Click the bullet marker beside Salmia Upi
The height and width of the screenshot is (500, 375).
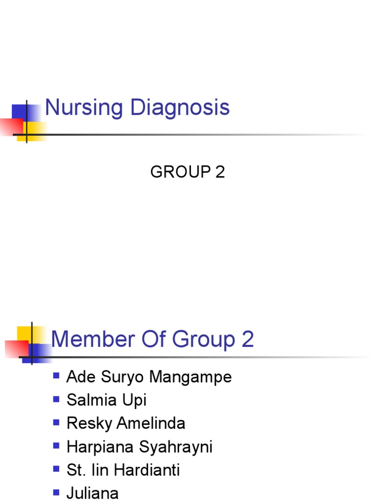pos(56,399)
